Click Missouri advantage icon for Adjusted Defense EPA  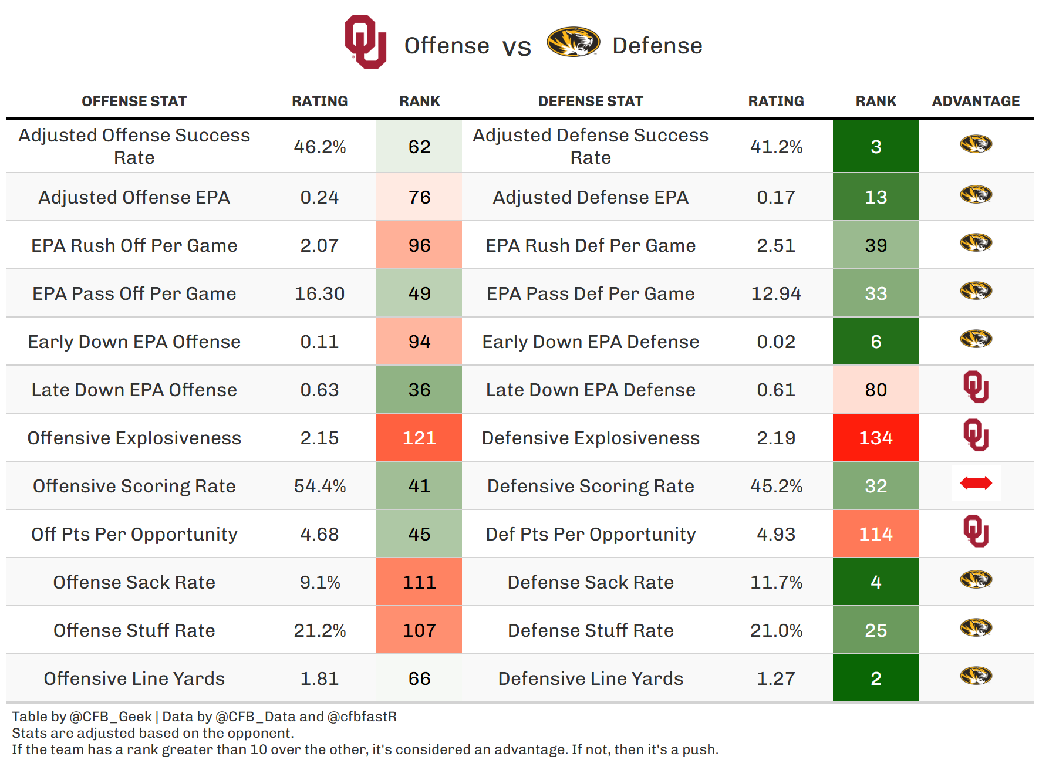(976, 194)
